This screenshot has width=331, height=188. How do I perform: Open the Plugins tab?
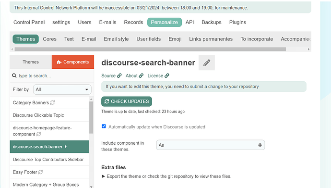(237, 22)
